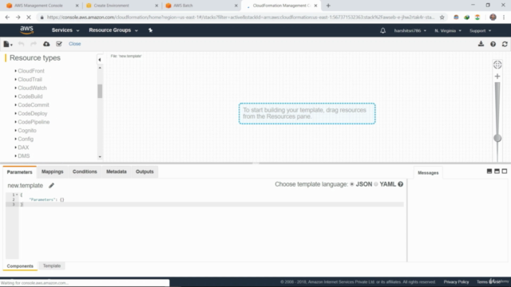
Task: Switch to the Mappings tab
Action: pyautogui.click(x=53, y=171)
